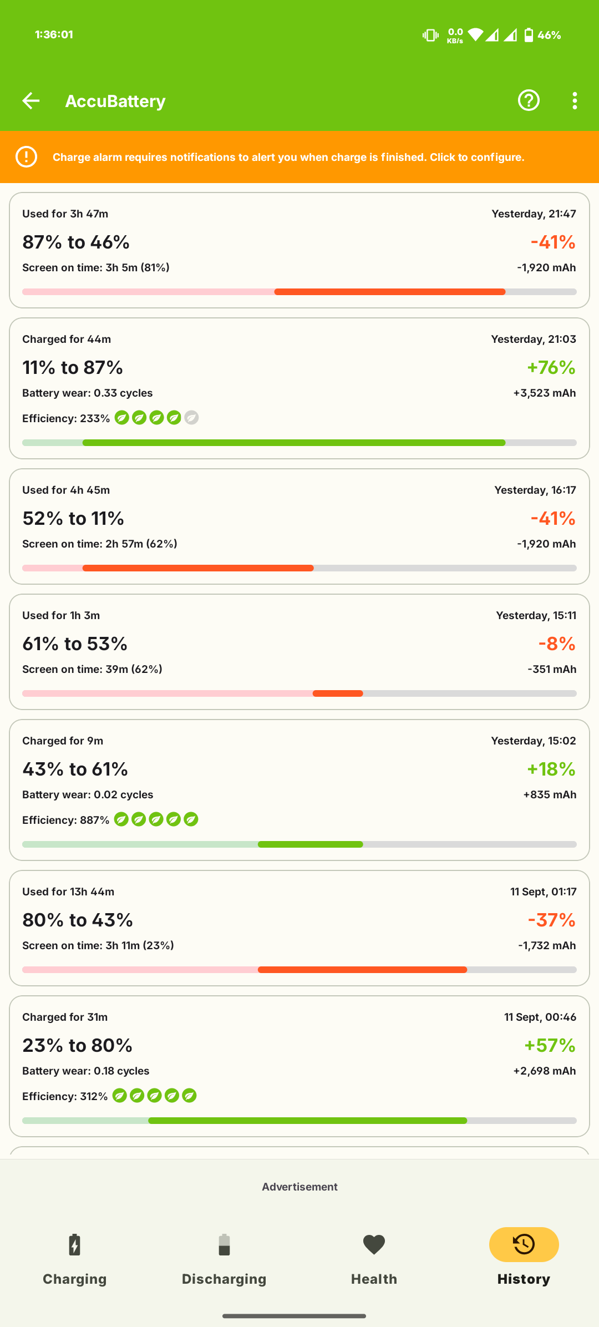599x1327 pixels.
Task: Tap the Advertisement label area
Action: point(299,1187)
